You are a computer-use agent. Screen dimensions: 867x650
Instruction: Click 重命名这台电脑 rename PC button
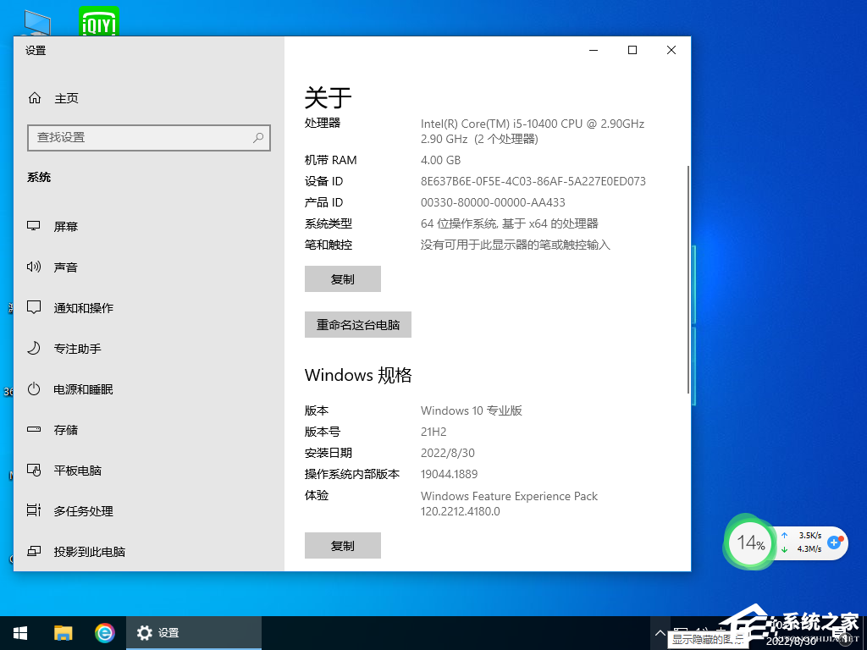357,324
